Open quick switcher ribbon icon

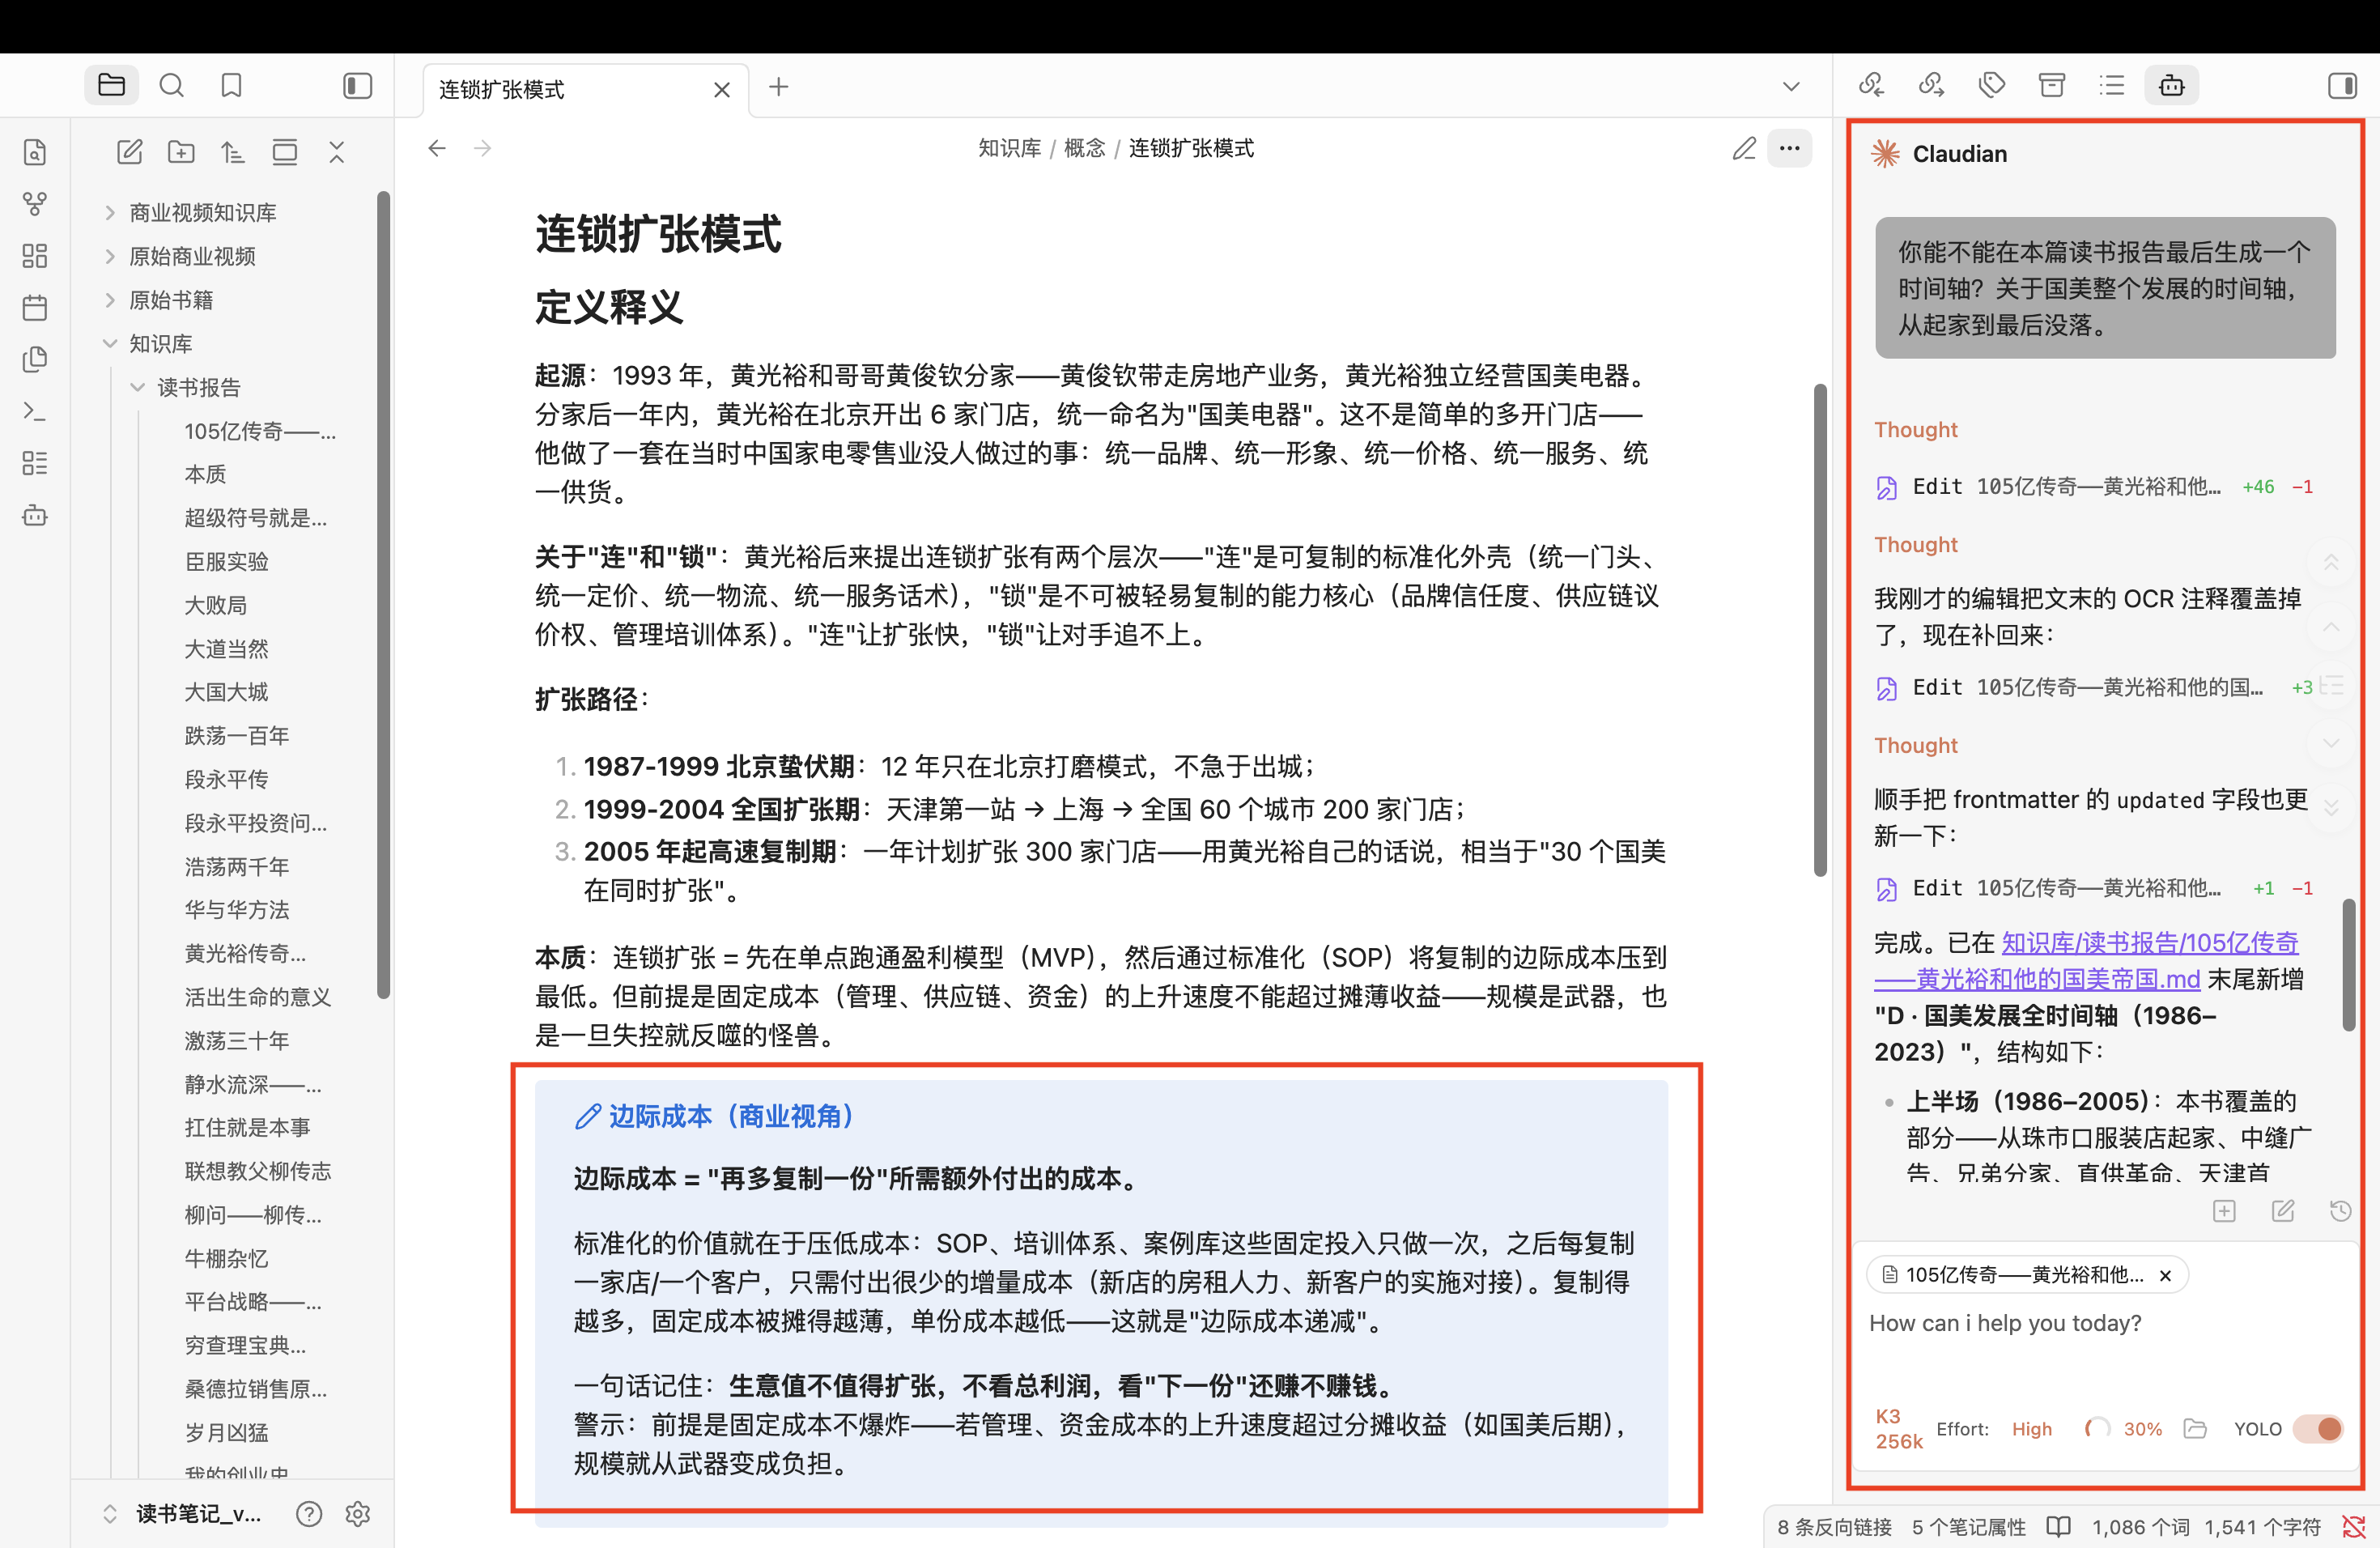click(35, 152)
